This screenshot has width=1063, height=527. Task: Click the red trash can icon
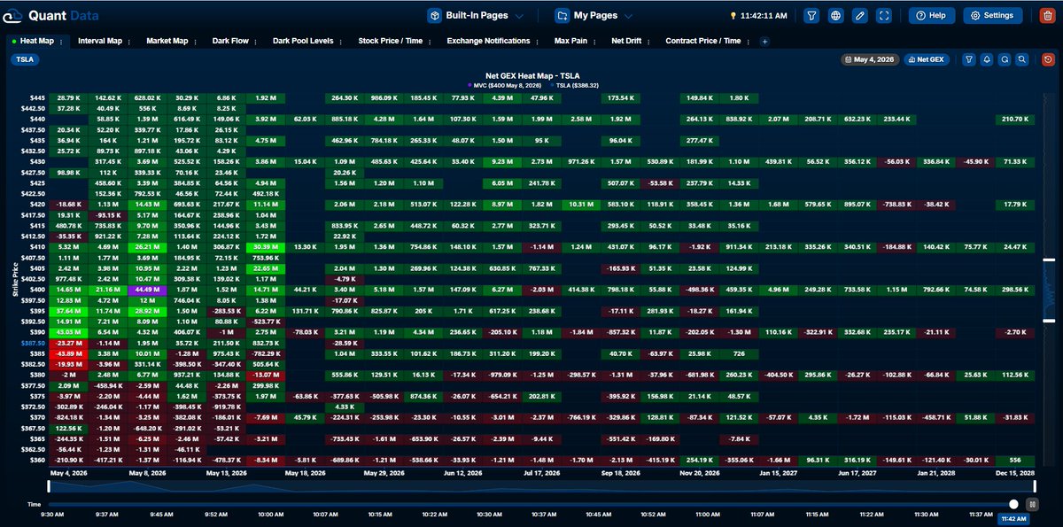coord(1047,15)
